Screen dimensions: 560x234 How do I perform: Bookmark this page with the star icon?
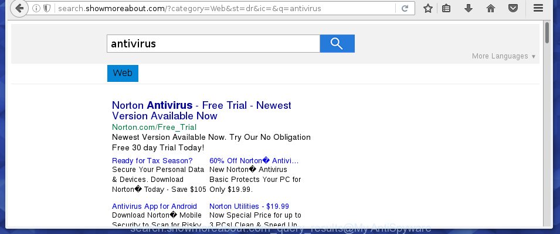tap(428, 8)
